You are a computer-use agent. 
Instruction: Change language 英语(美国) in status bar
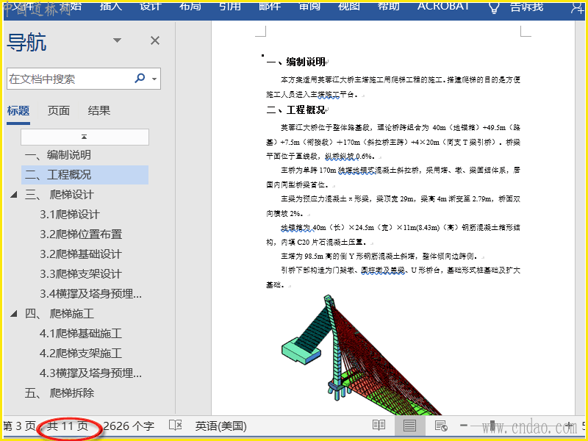pyautogui.click(x=221, y=426)
